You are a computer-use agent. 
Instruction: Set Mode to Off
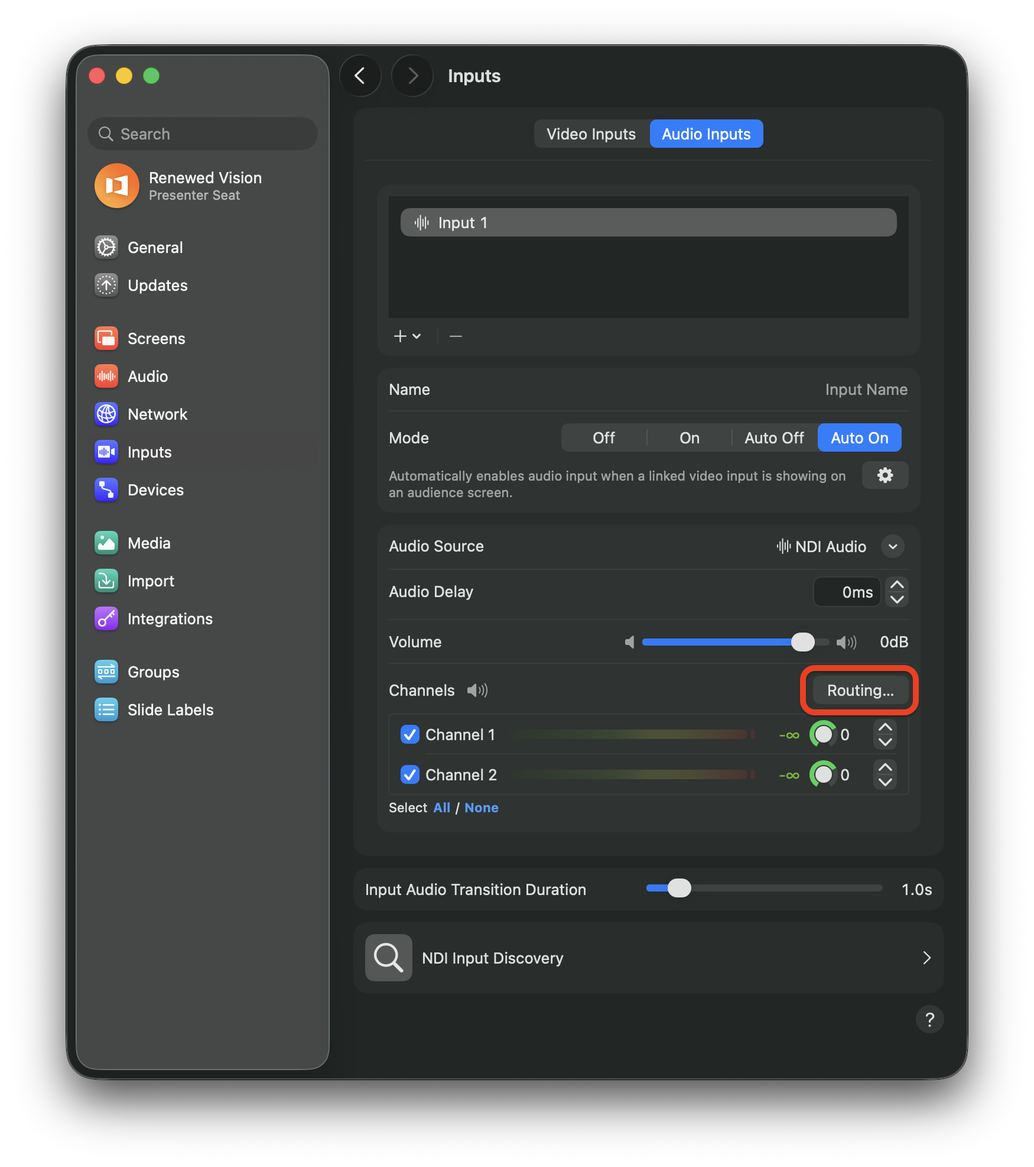pos(604,437)
